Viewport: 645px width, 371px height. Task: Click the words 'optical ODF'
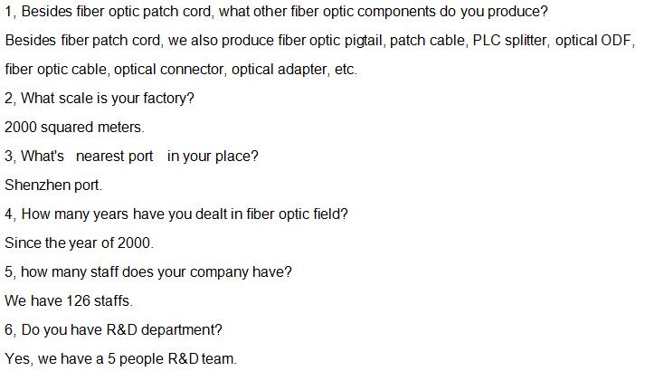coord(593,41)
